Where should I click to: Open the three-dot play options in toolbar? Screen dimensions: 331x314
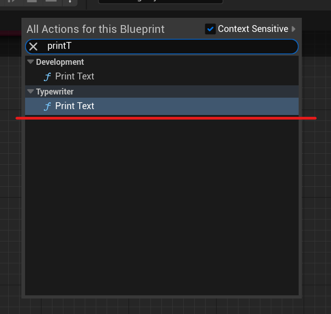coord(70,1)
